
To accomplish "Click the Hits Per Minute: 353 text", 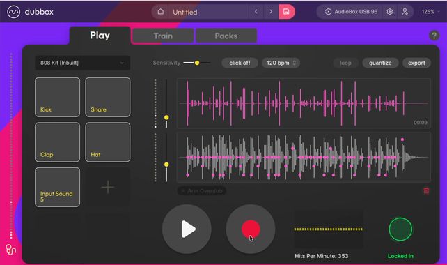I will [321, 256].
